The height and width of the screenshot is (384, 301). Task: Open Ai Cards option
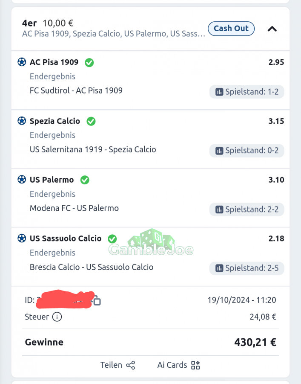(178, 365)
